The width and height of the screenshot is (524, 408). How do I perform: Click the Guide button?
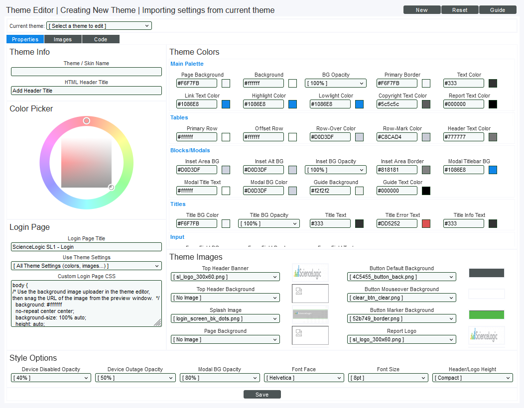(497, 10)
